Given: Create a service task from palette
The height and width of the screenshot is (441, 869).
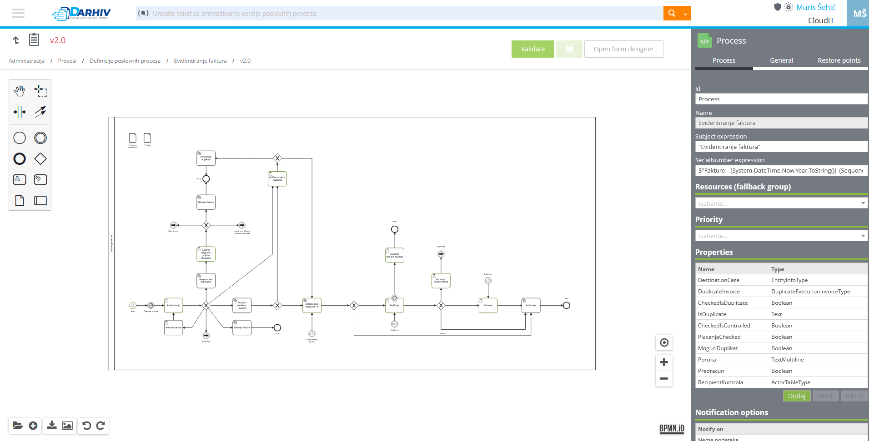Looking at the screenshot, I should [x=40, y=179].
